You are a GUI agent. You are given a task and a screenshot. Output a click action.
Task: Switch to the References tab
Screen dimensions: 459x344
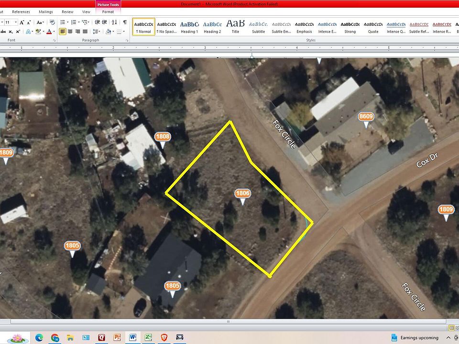(21, 11)
